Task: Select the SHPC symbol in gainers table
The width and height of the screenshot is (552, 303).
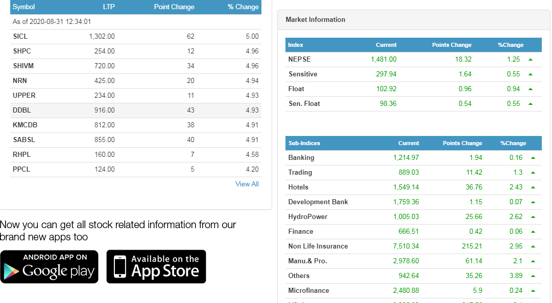Action: point(22,51)
